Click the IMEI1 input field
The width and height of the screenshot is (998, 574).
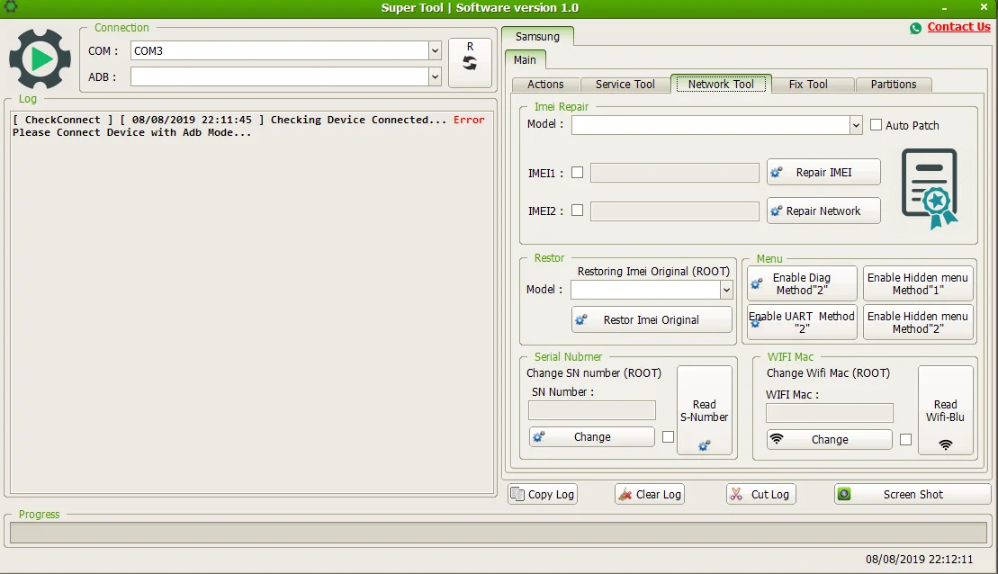[675, 173]
